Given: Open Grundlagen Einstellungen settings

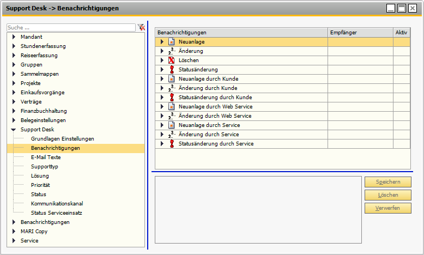Looking at the screenshot, I should coord(63,139).
